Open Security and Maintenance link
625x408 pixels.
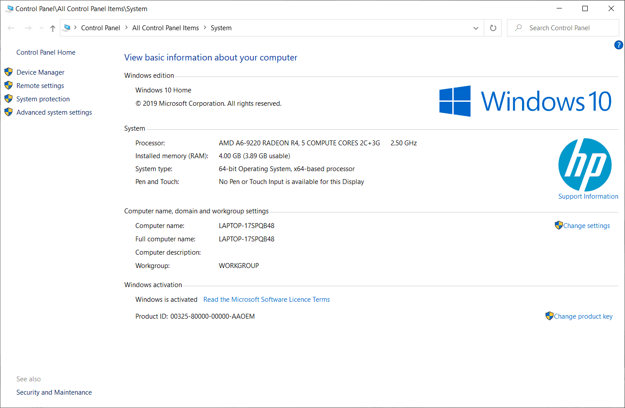tap(54, 392)
